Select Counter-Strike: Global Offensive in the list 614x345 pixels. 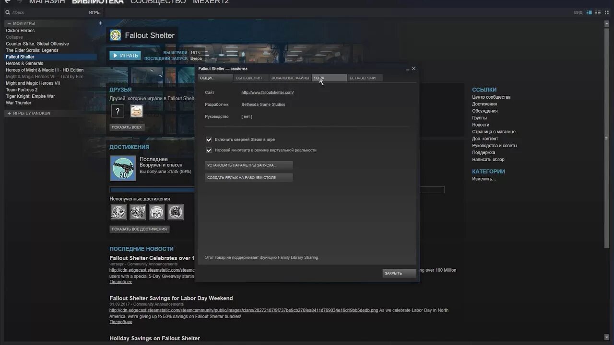(37, 44)
